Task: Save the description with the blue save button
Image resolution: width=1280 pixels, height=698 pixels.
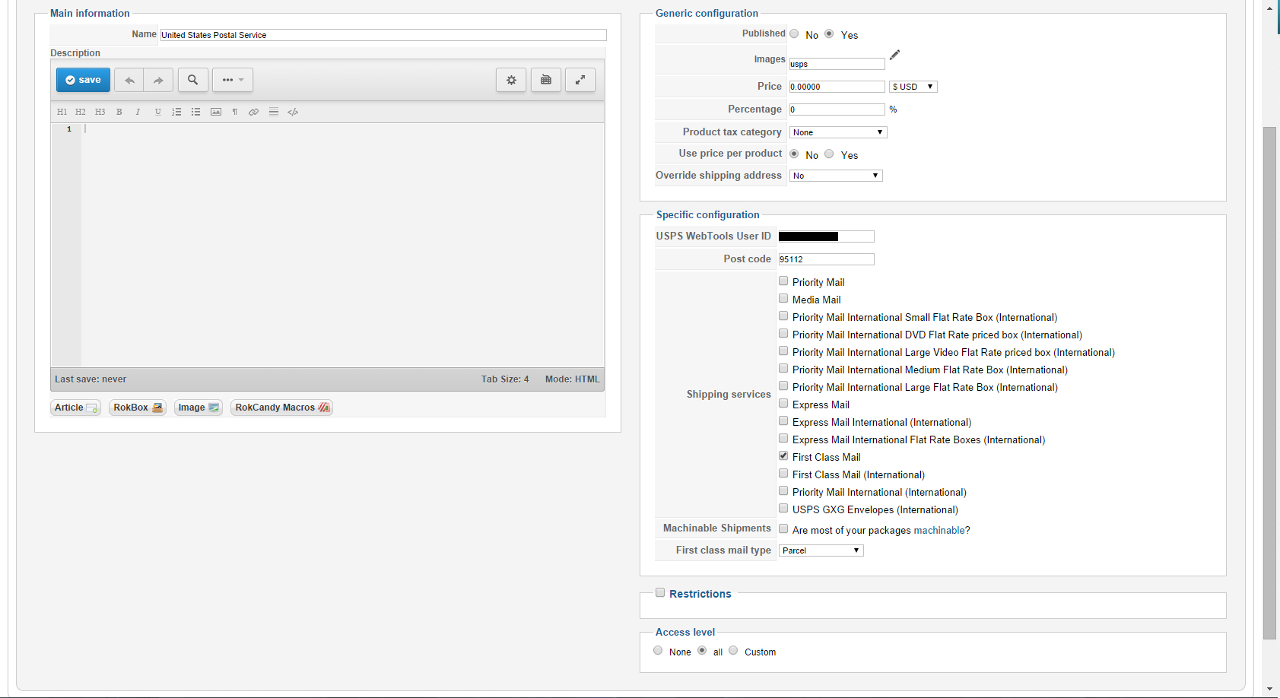Action: [83, 80]
